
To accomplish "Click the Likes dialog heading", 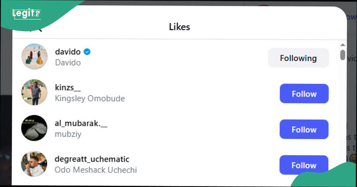I will point(179,27).
